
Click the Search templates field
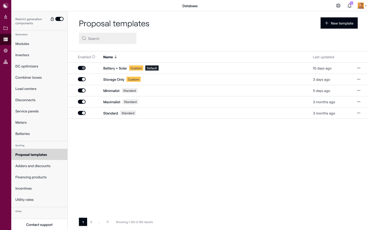click(108, 38)
